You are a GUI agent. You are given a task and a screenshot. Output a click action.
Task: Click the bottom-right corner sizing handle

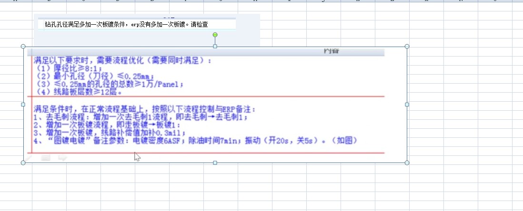(x=407, y=163)
